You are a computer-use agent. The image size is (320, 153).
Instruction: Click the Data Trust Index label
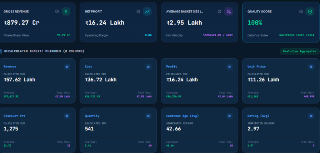click(258, 35)
